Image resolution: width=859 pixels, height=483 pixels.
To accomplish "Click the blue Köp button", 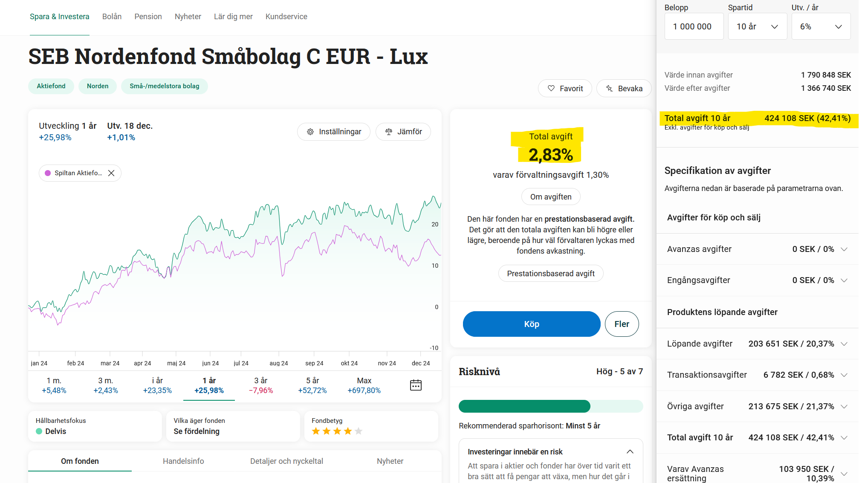I will 531,324.
